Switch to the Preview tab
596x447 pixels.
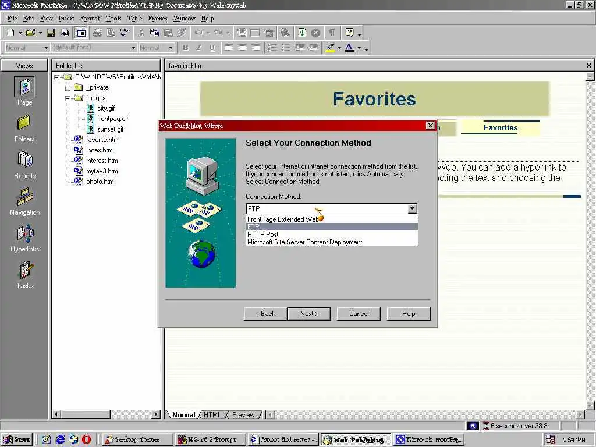click(243, 414)
